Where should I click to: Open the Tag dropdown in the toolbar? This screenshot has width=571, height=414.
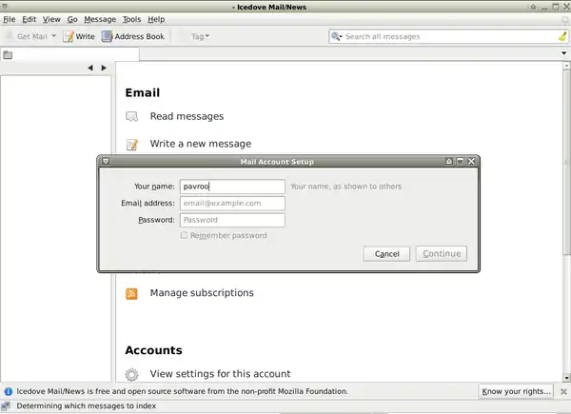[x=200, y=37]
